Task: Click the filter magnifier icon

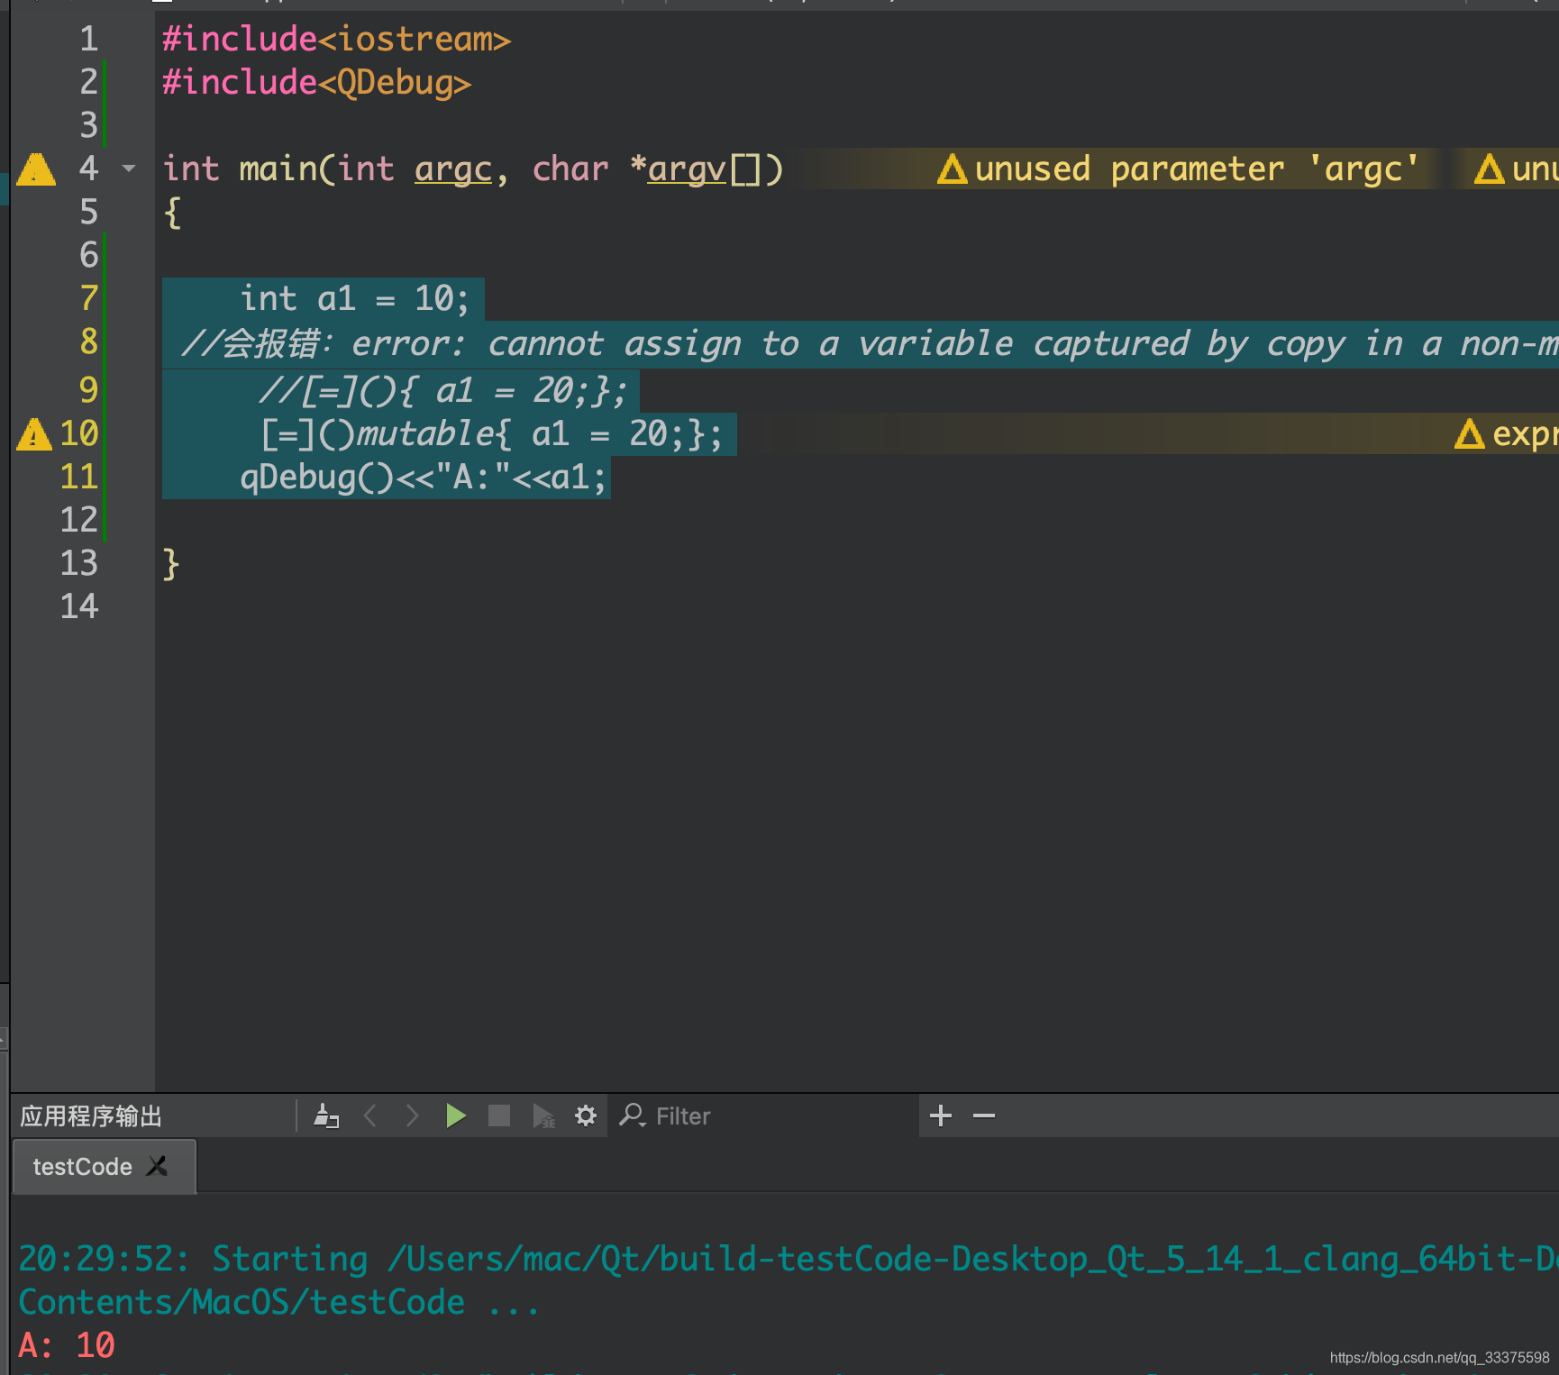Action: 632,1116
